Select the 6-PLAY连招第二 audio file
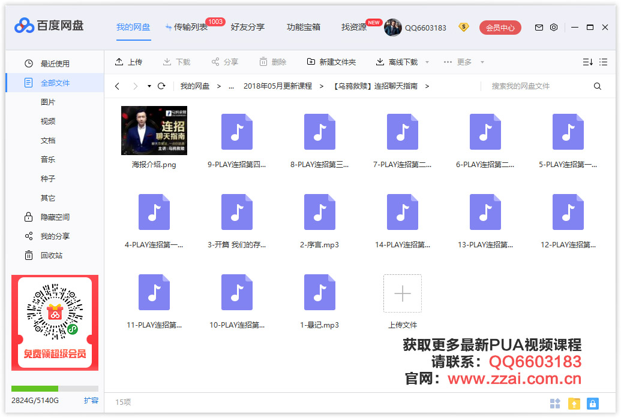Screen dimensions: 621x418 [485, 132]
